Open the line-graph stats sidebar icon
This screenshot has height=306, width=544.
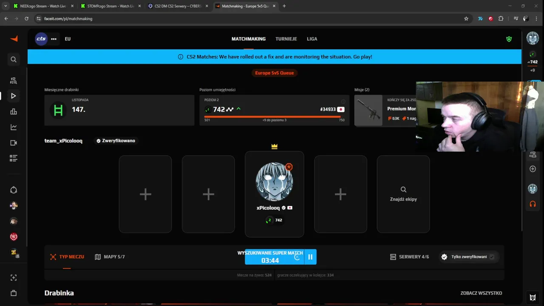pyautogui.click(x=14, y=127)
